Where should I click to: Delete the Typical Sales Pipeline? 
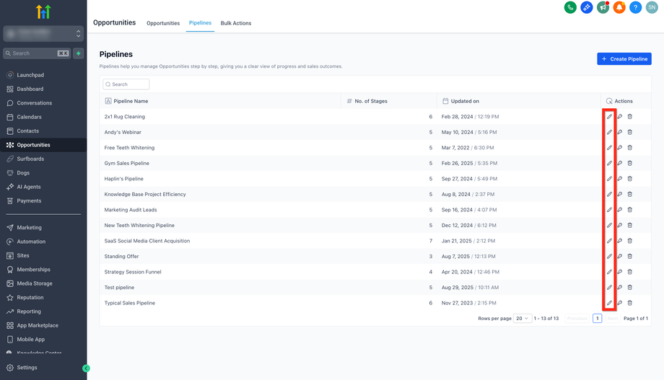[x=629, y=303]
